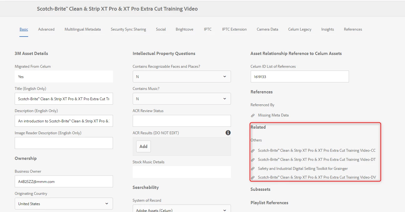
Task: Click the Subassets heading
Action: [260, 189]
